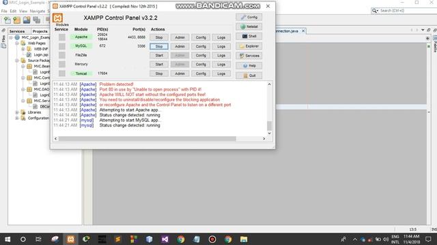Open File Explorer from the taskbar

(x=244, y=239)
